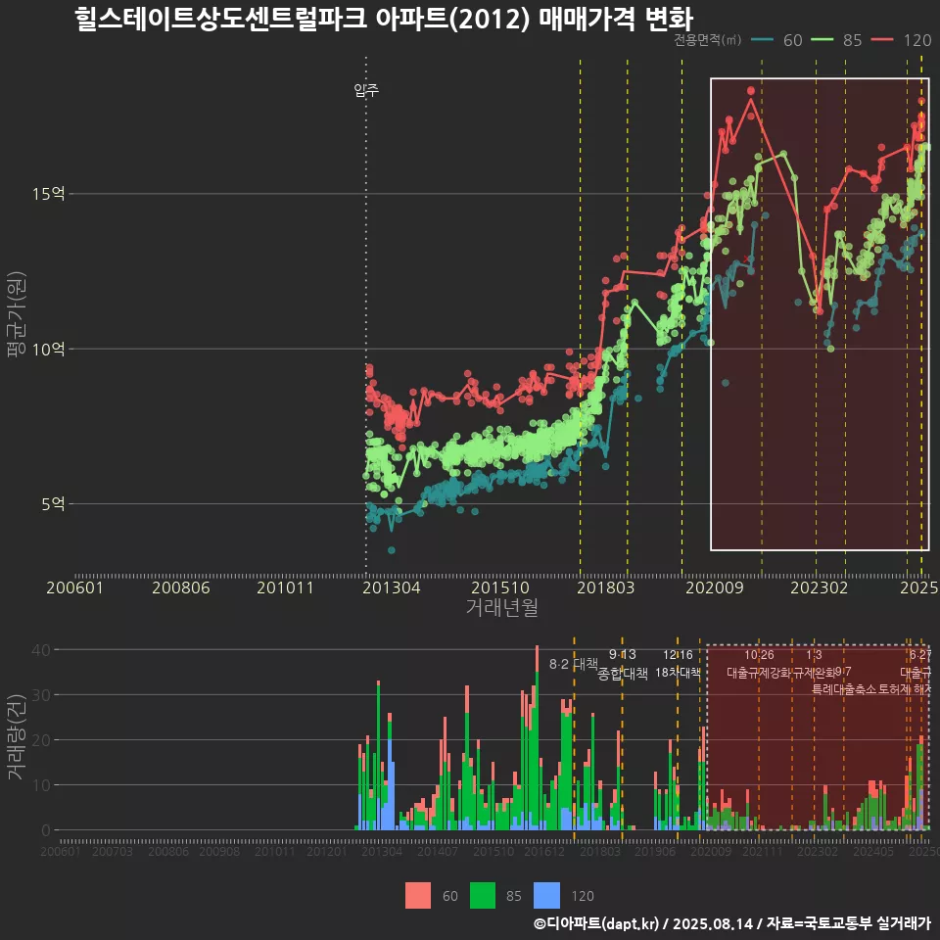
Task: Click the teal 60㎡ line legend marker
Action: (x=762, y=40)
